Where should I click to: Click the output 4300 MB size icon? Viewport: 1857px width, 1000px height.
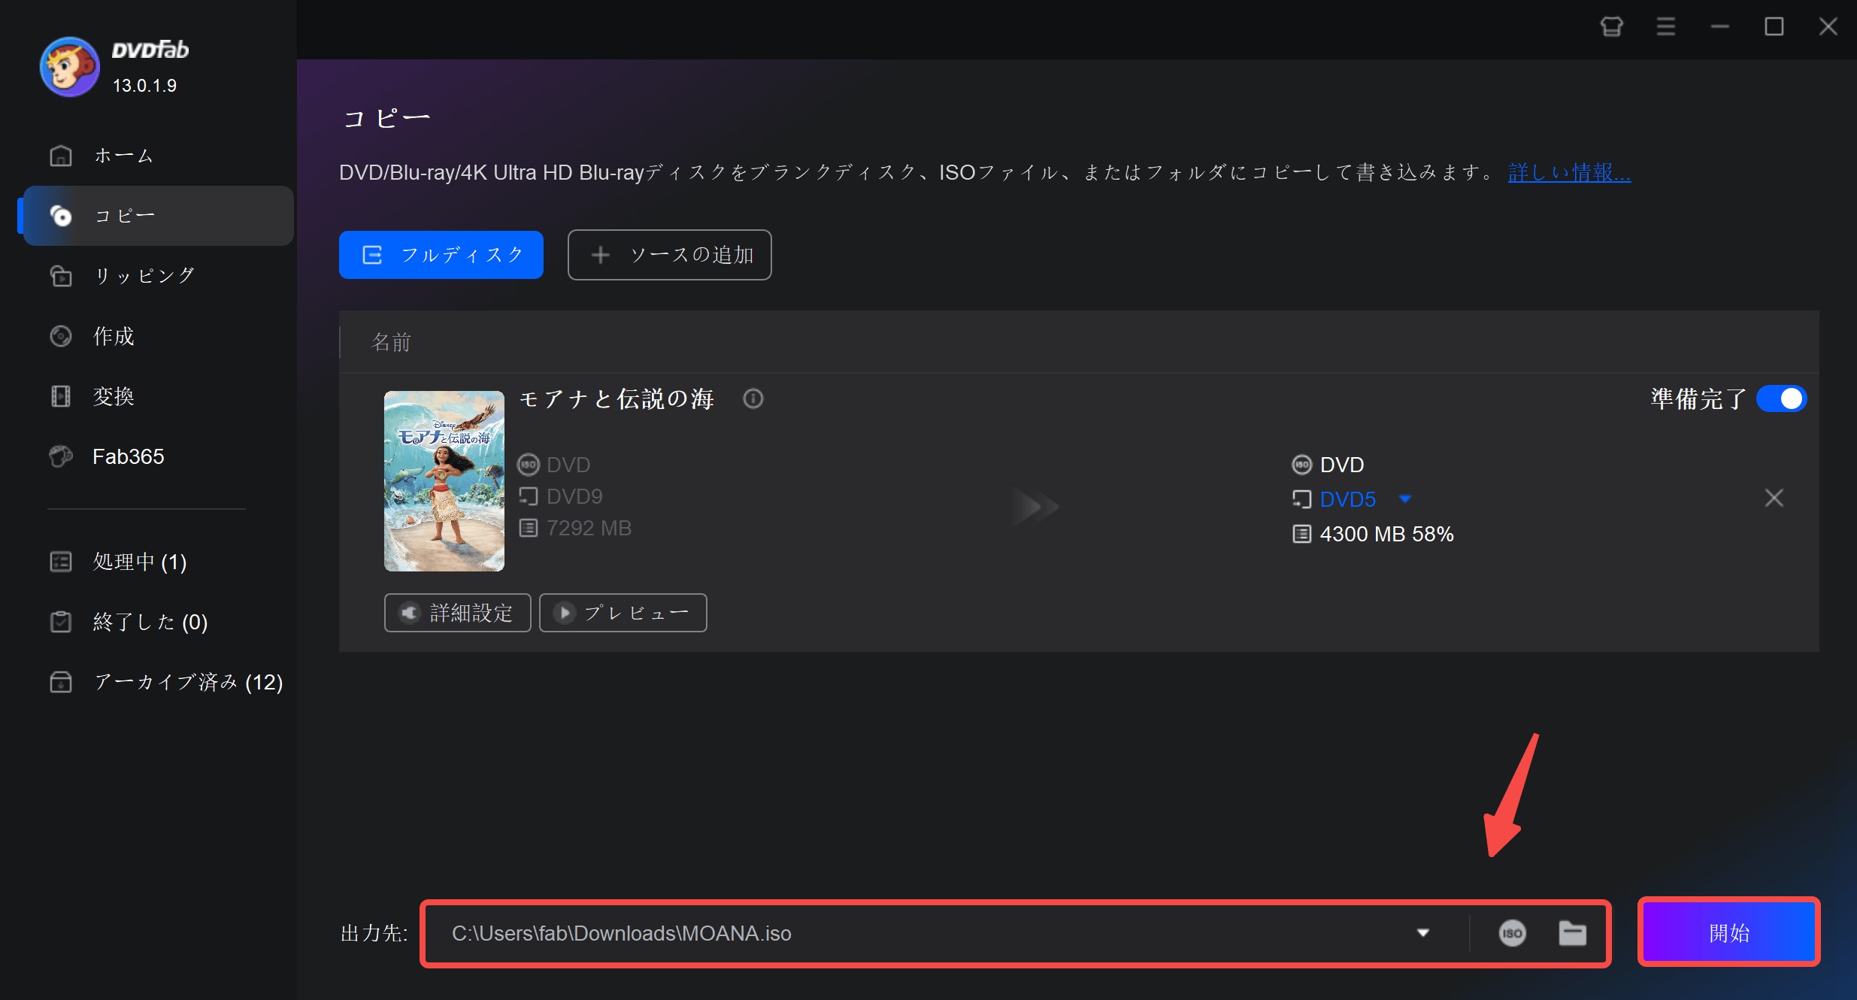(x=1301, y=534)
